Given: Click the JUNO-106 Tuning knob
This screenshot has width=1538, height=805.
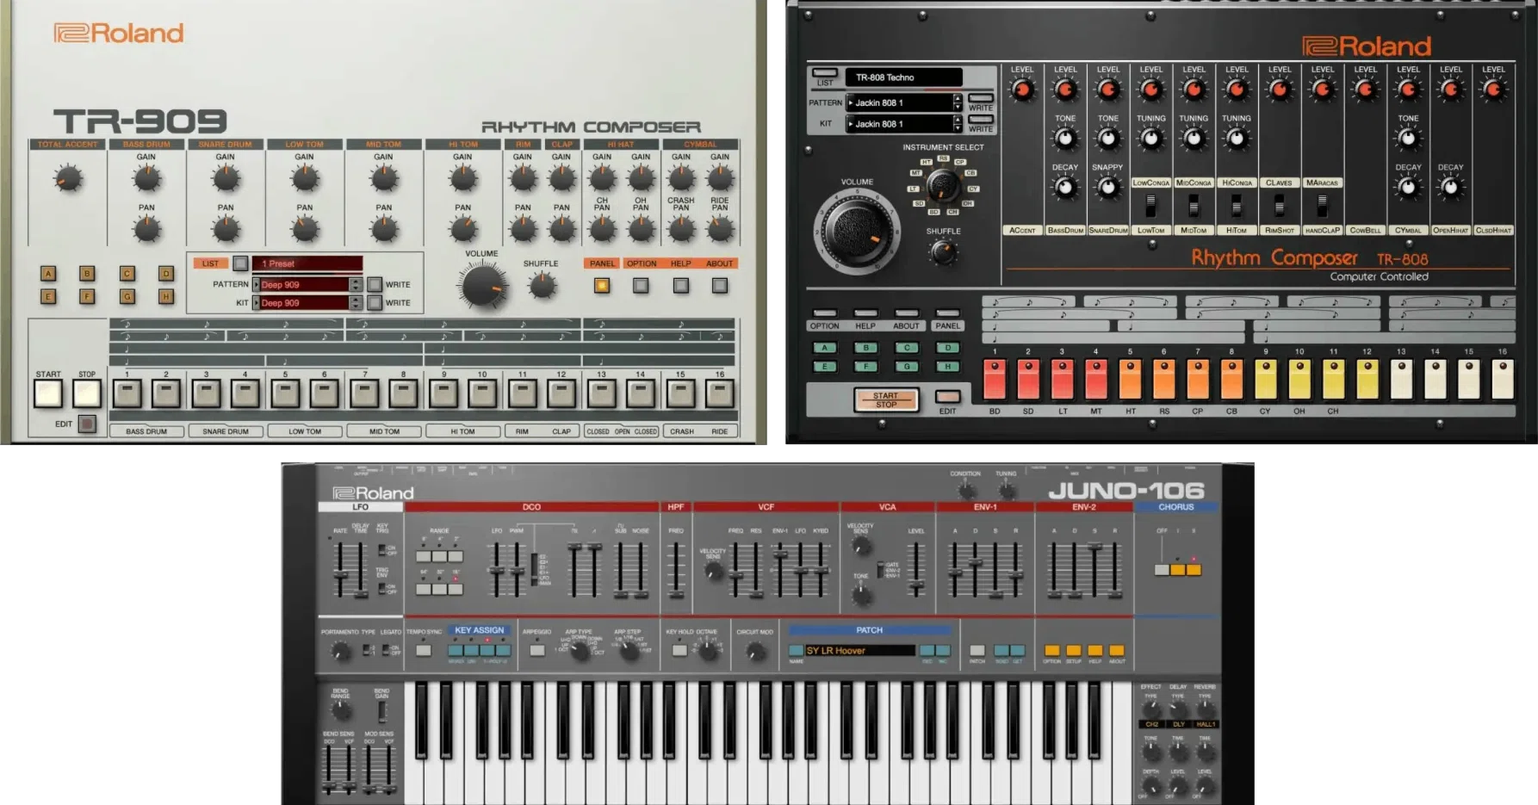Looking at the screenshot, I should click(1006, 489).
